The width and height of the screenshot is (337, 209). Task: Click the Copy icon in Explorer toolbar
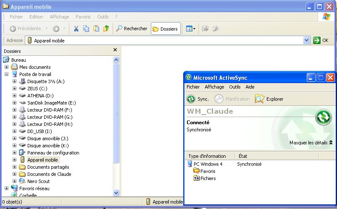click(x=86, y=29)
